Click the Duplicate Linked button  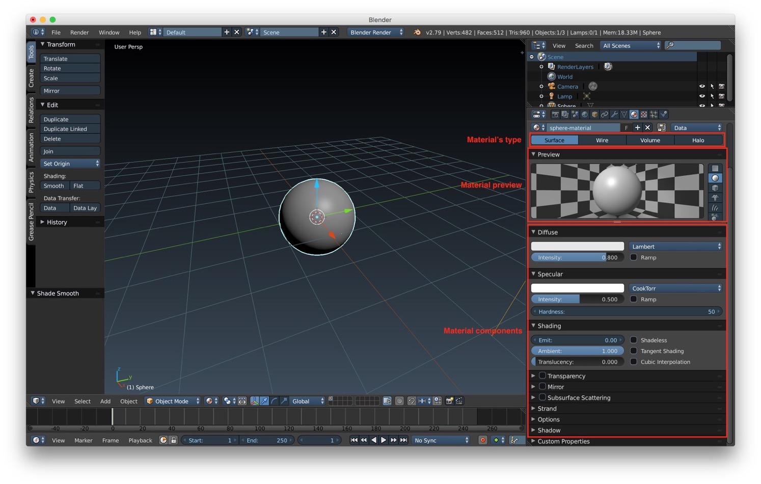pyautogui.click(x=70, y=129)
